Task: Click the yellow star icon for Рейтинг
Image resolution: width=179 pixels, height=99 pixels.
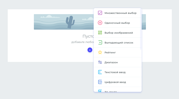Action: point(100,52)
